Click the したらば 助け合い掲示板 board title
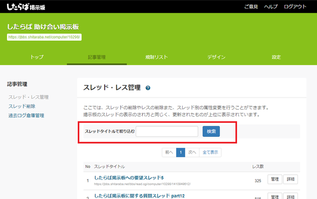This screenshot has width=317, height=199. [x=43, y=27]
